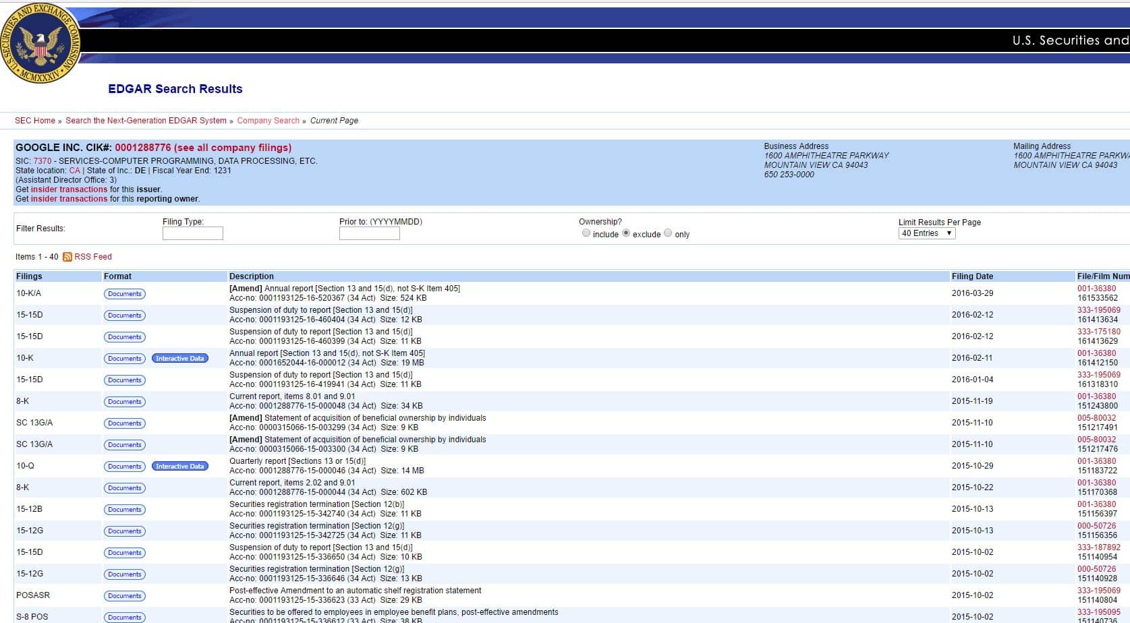The width and height of the screenshot is (1130, 623).
Task: Open Company Search breadcrumb link
Action: (268, 121)
